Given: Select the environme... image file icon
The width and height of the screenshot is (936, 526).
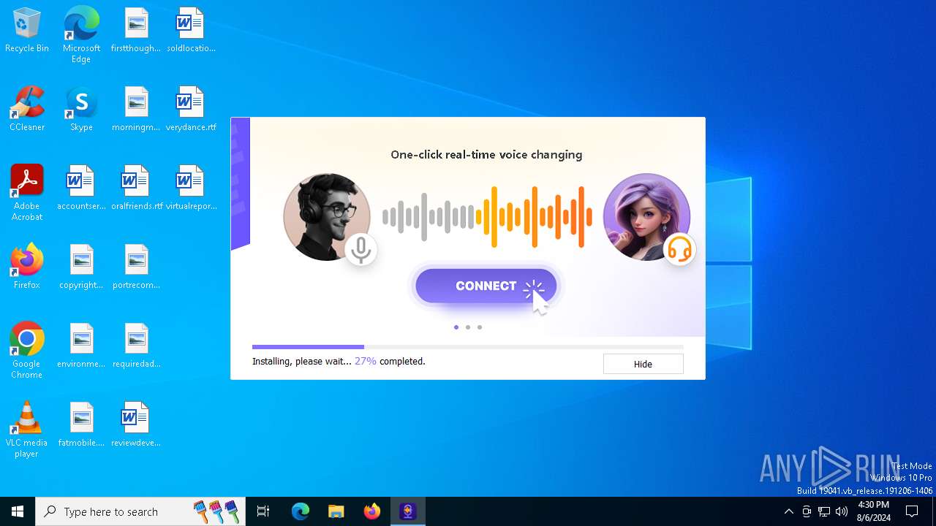Looking at the screenshot, I should pos(81,346).
